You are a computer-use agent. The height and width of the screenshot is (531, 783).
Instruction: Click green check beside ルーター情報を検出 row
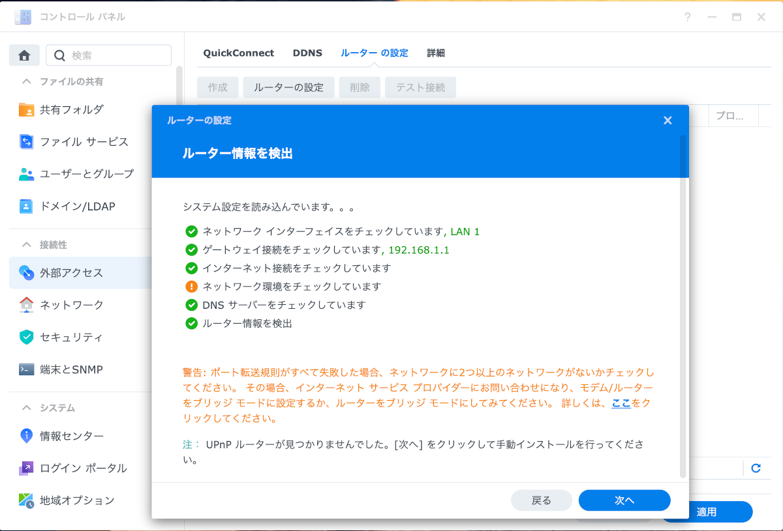191,323
